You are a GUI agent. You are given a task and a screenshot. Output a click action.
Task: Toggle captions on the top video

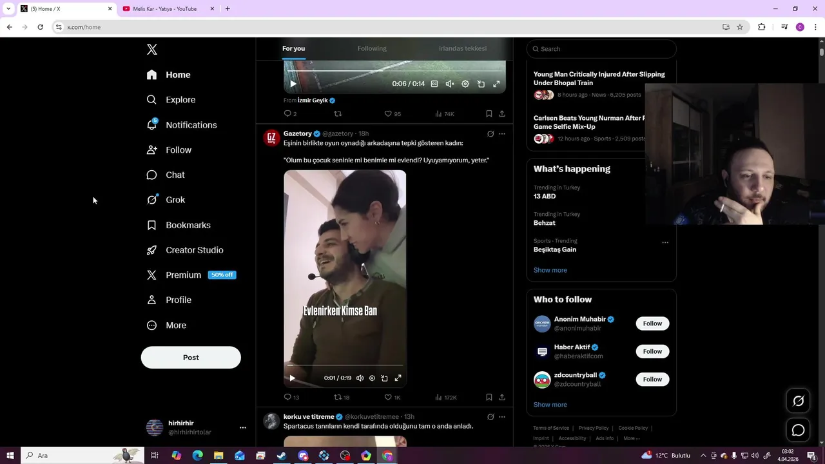(x=434, y=84)
